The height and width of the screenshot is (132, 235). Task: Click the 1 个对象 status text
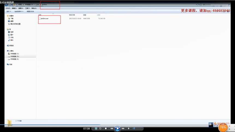coord(19,121)
